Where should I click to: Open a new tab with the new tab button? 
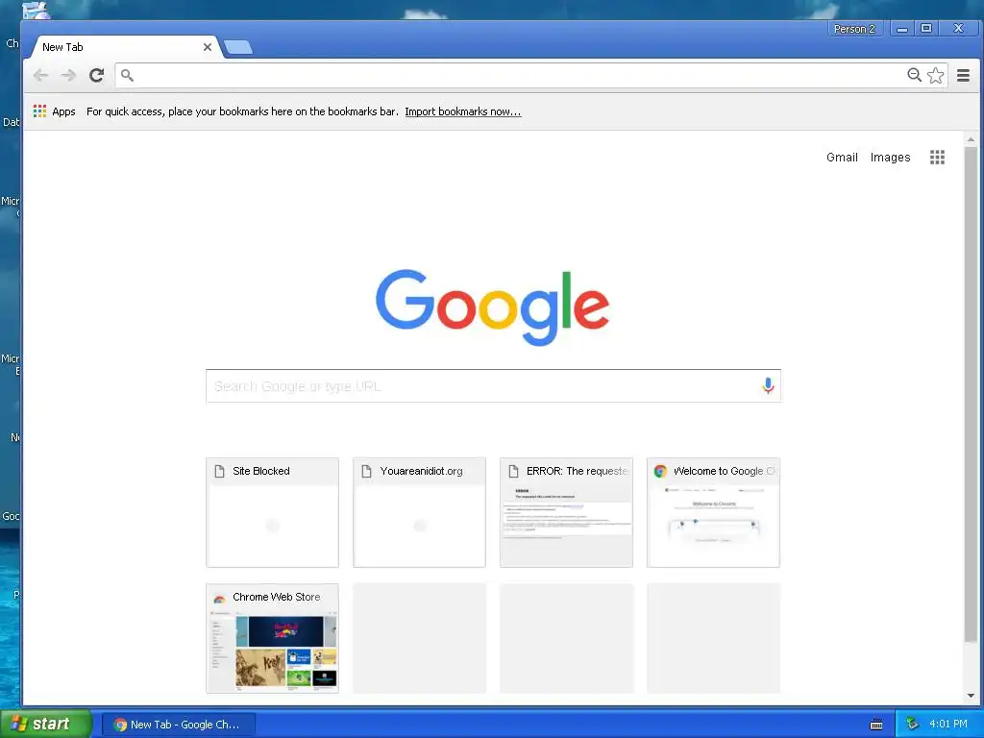[238, 47]
